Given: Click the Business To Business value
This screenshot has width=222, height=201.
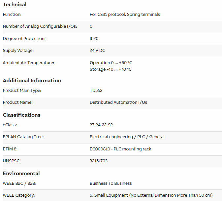Looking at the screenshot, I should [x=111, y=183].
